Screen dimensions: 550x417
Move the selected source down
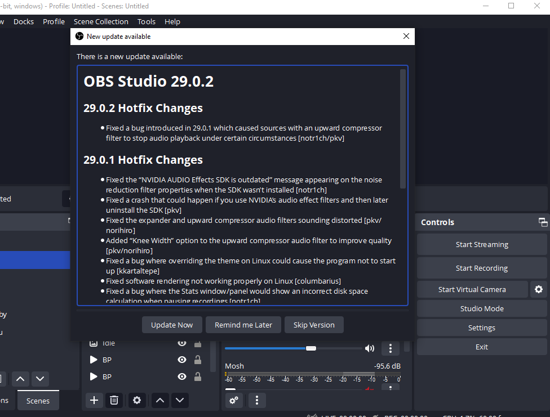[180, 400]
